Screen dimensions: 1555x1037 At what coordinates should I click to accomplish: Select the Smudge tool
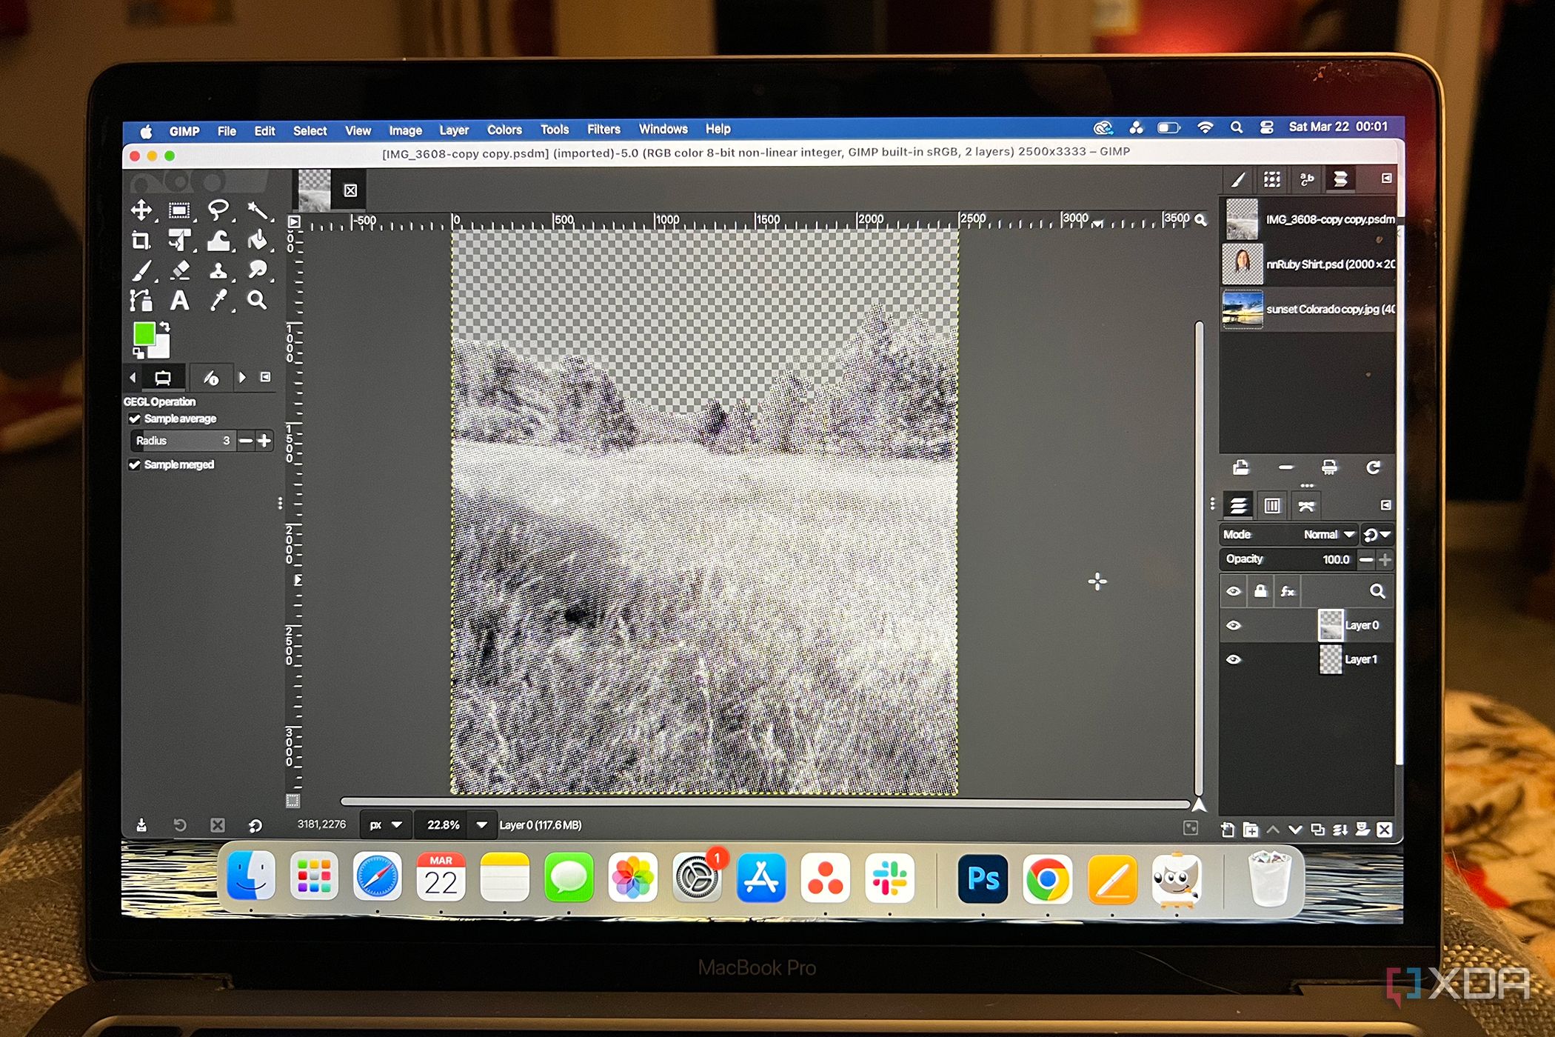pyautogui.click(x=257, y=270)
